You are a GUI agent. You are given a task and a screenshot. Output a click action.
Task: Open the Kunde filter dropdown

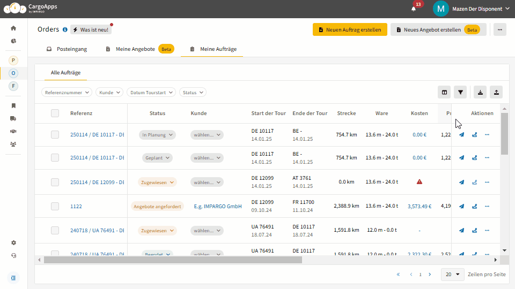(x=109, y=93)
